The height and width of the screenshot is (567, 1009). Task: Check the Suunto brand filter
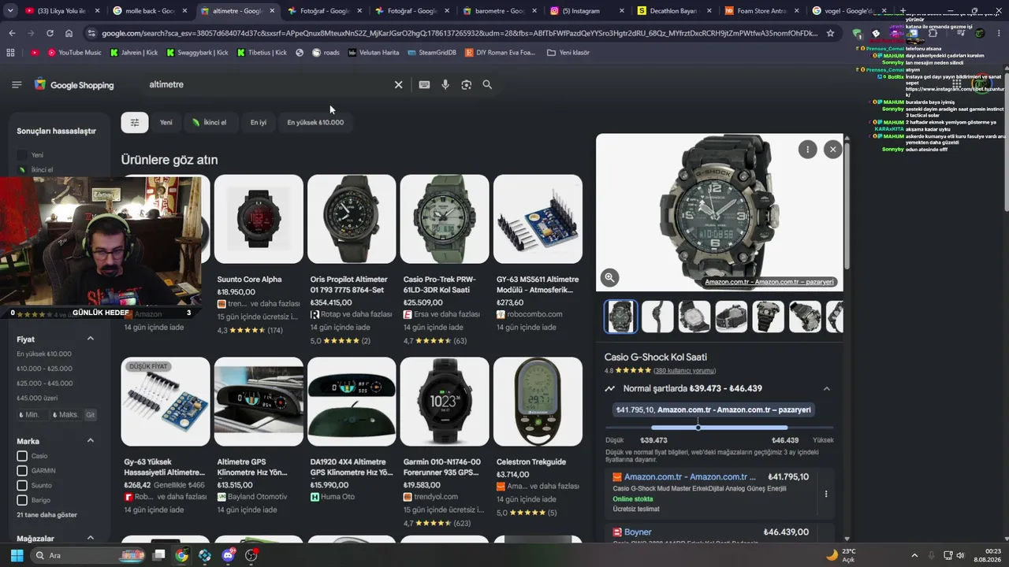tap(22, 485)
